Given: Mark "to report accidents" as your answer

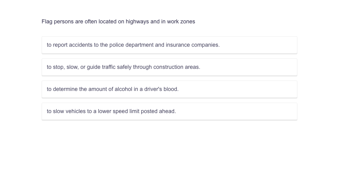Looking at the screenshot, I should coord(133,45).
